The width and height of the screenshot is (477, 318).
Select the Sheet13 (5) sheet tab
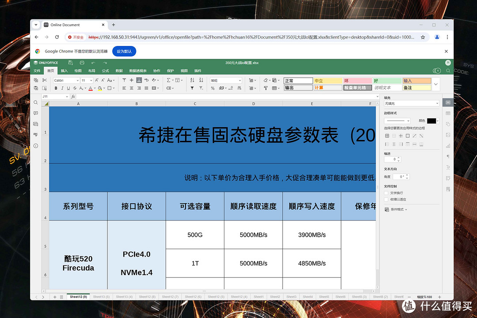point(101,296)
